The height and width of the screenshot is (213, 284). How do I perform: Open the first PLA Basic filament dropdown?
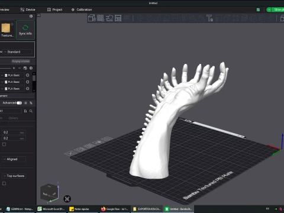pos(12,75)
